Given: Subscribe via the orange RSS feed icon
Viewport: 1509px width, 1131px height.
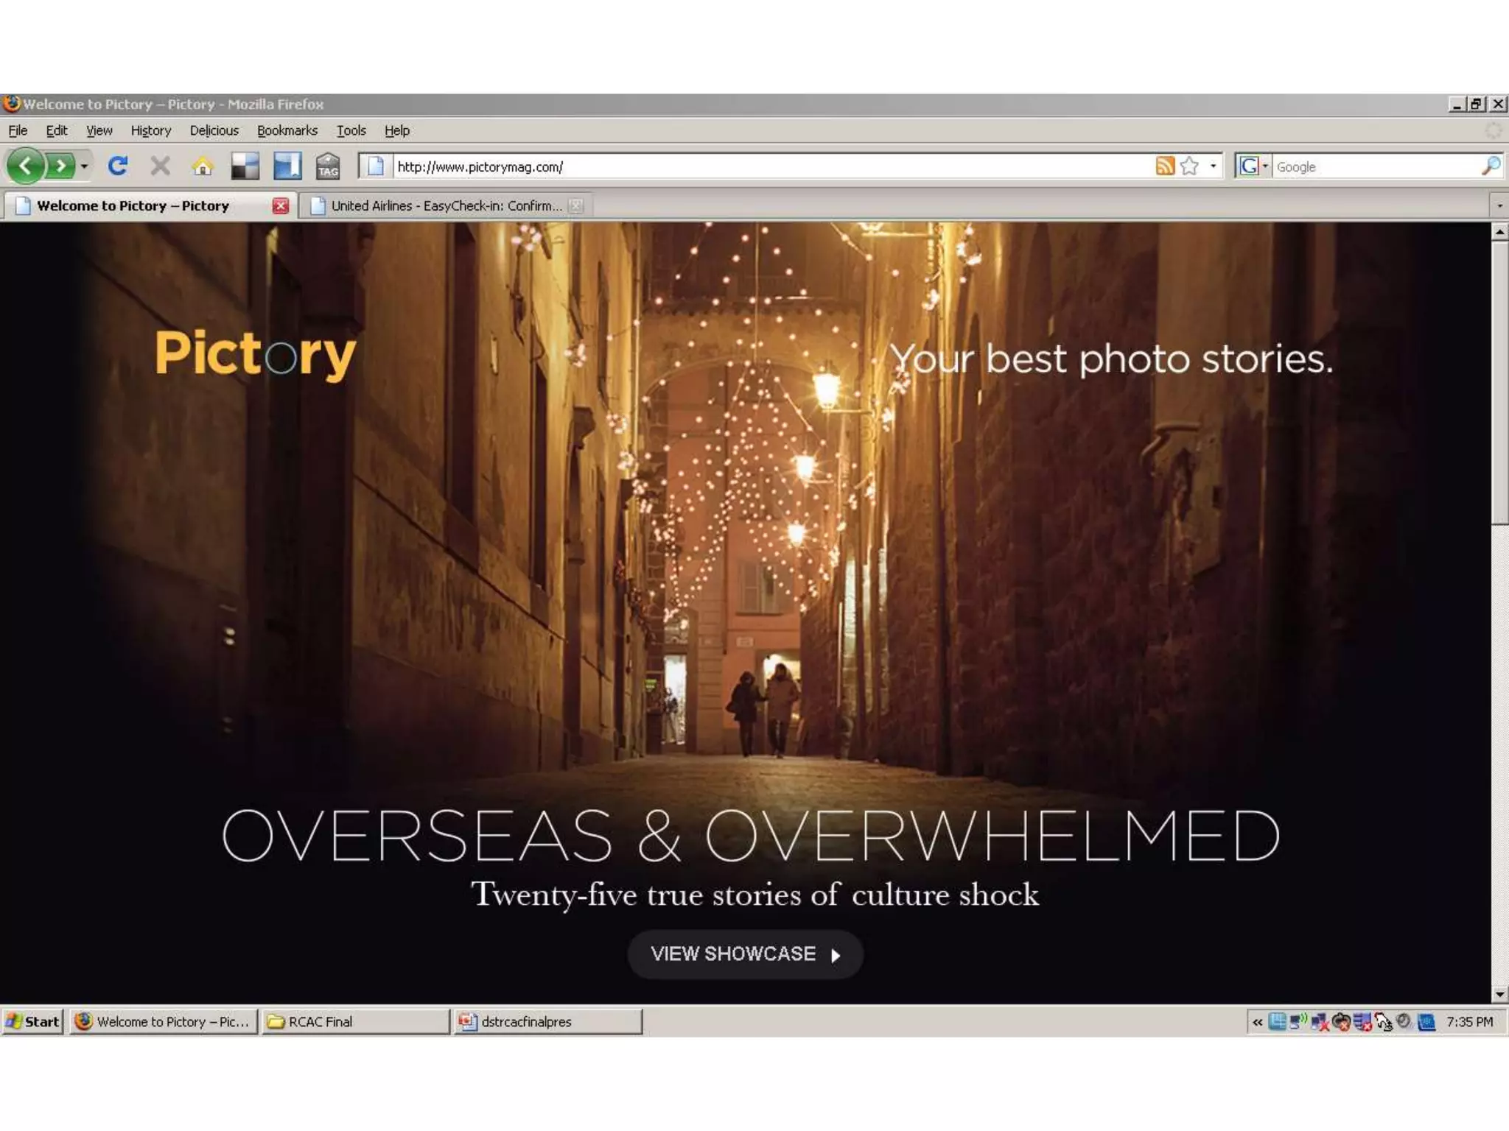Looking at the screenshot, I should coord(1165,166).
